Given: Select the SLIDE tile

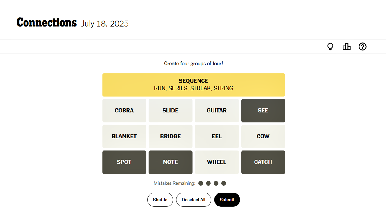Looking at the screenshot, I should [170, 111].
